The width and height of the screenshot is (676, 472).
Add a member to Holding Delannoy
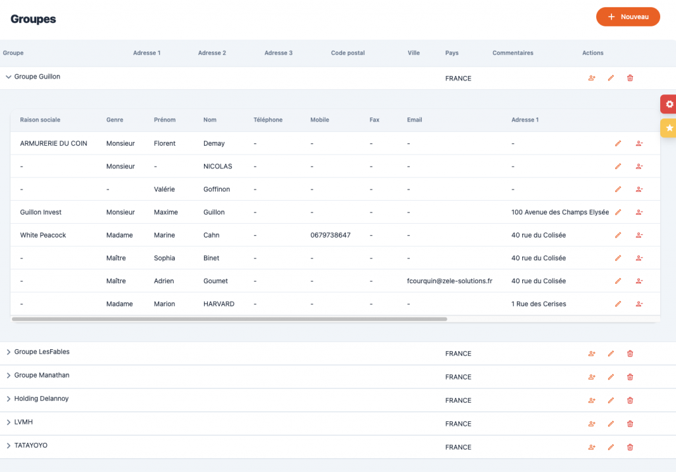click(x=591, y=401)
